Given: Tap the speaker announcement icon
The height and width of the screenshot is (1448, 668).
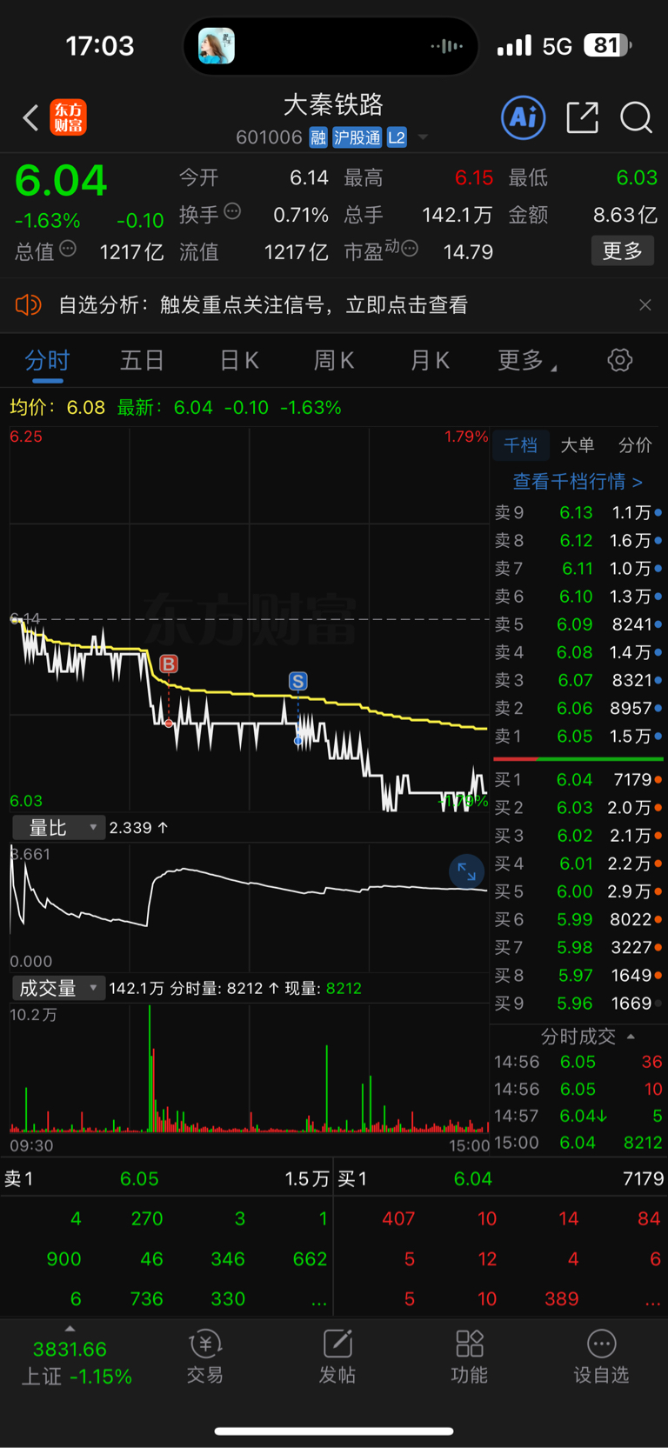Looking at the screenshot, I should pos(28,305).
